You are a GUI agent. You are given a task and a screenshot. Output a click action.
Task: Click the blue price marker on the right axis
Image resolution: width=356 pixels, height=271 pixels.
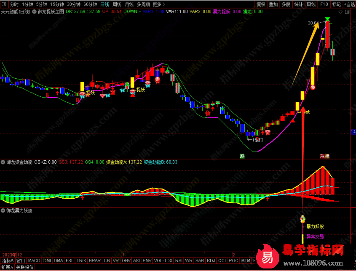tap(353, 133)
